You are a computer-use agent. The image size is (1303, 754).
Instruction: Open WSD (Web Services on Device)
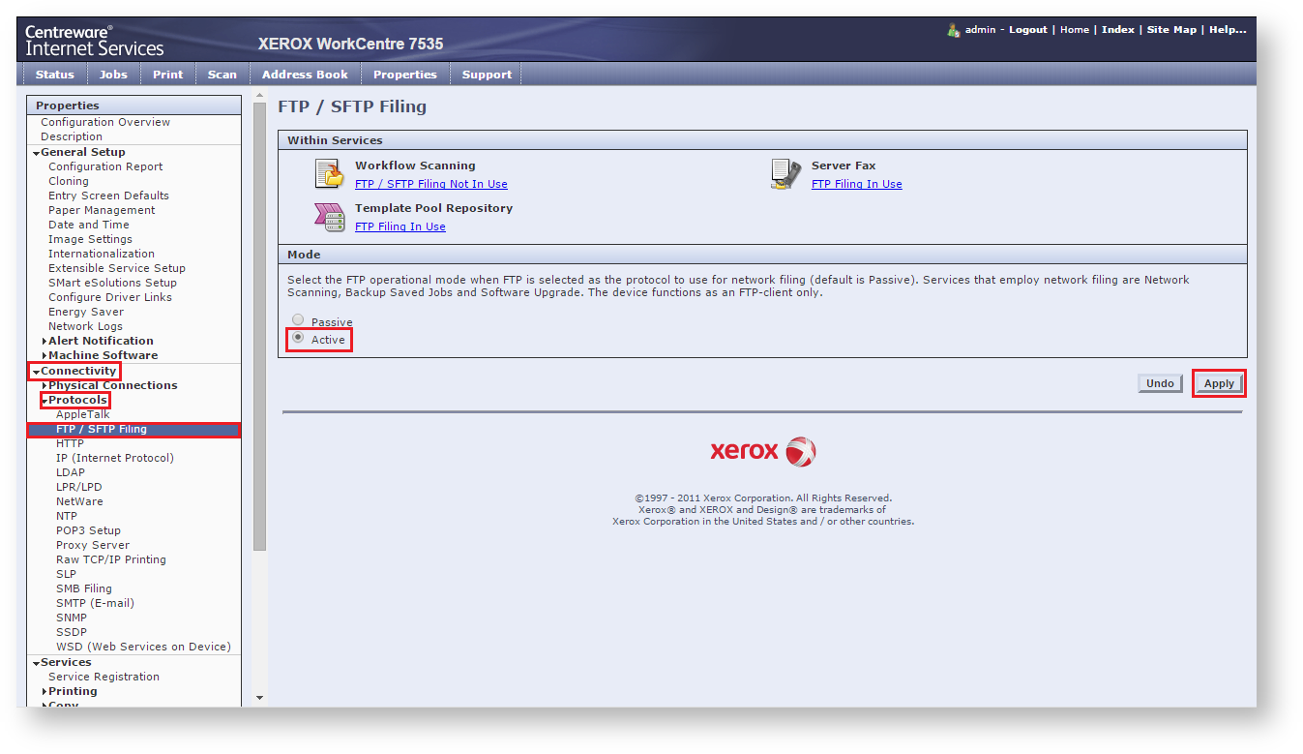point(143,647)
